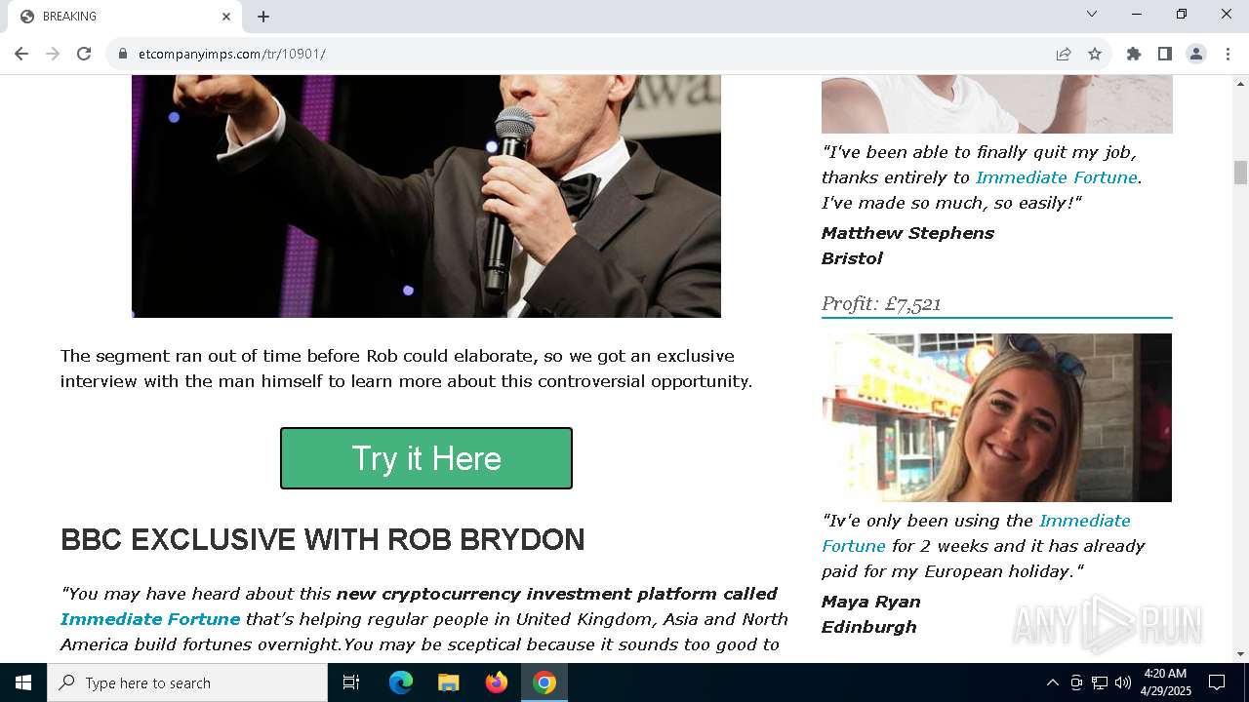
Task: Open the Extensions puzzle icon
Action: click(1134, 54)
